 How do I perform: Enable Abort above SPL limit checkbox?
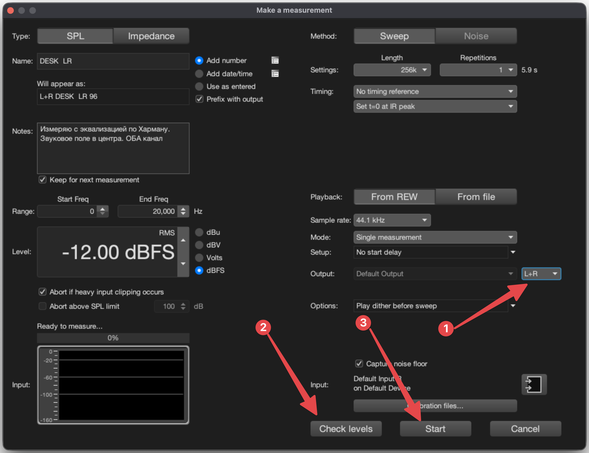coord(43,306)
